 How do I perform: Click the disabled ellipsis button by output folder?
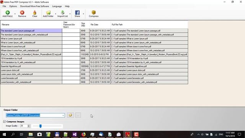tap(78, 115)
